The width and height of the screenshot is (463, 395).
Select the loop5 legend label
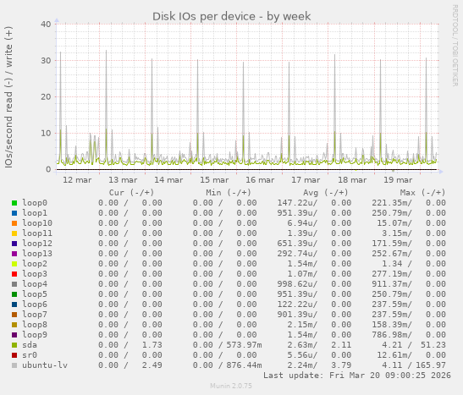click(x=35, y=294)
